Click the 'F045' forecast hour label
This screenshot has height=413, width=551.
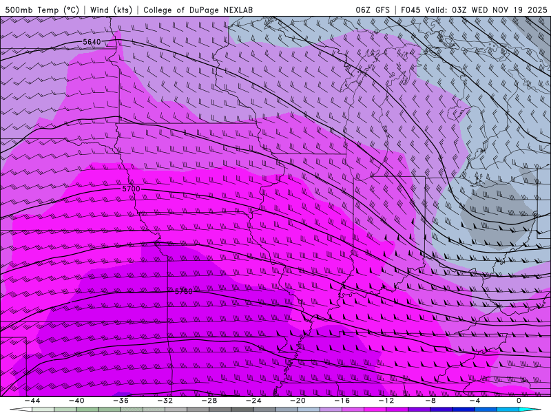coord(410,10)
